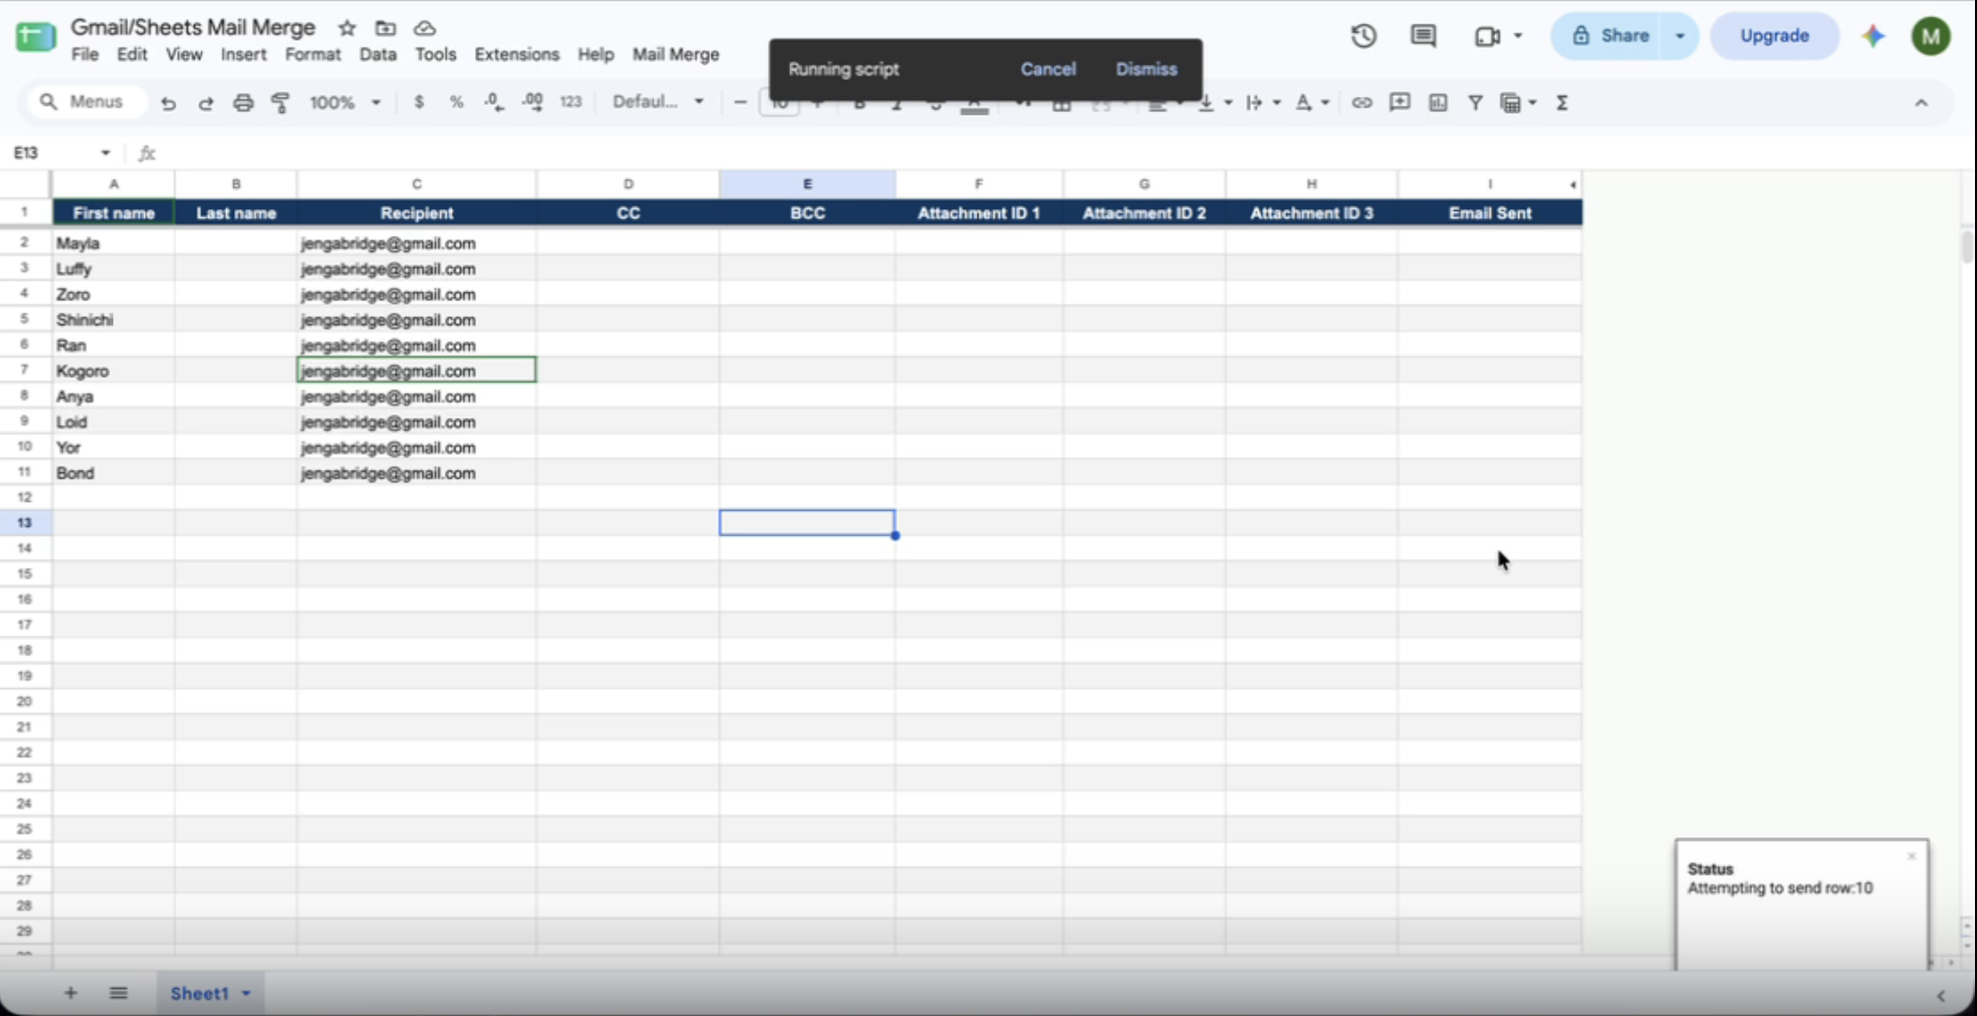Viewport: 1977px width, 1016px height.
Task: Open the Insert menu
Action: (243, 54)
